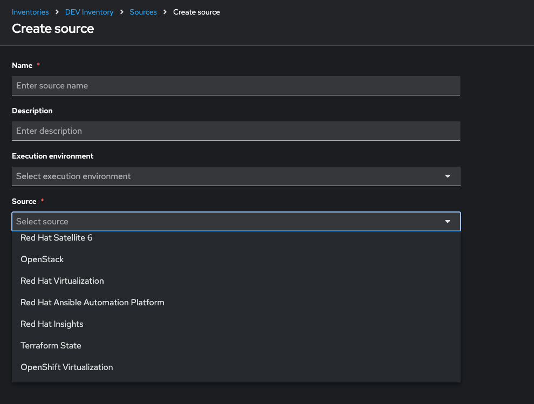Click the Create source breadcrumb item
Viewport: 534px width, 404px height.
[x=196, y=12]
